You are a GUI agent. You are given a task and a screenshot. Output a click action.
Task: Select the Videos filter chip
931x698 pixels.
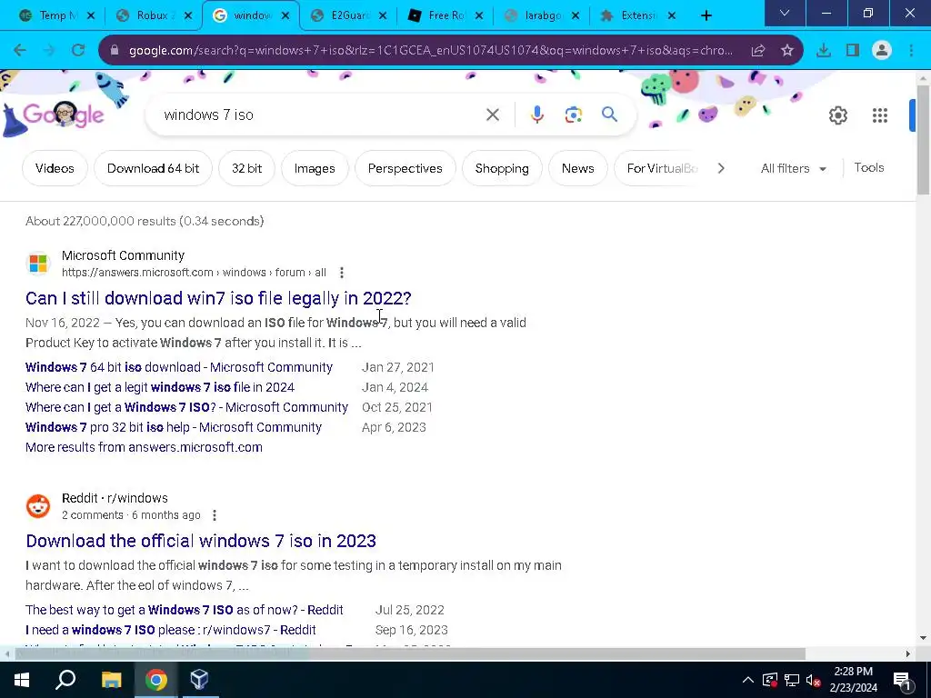coord(55,168)
